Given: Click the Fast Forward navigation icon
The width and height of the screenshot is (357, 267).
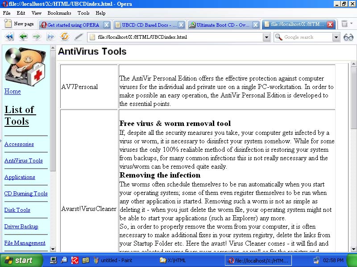Looking at the screenshot, I should pos(50,37).
